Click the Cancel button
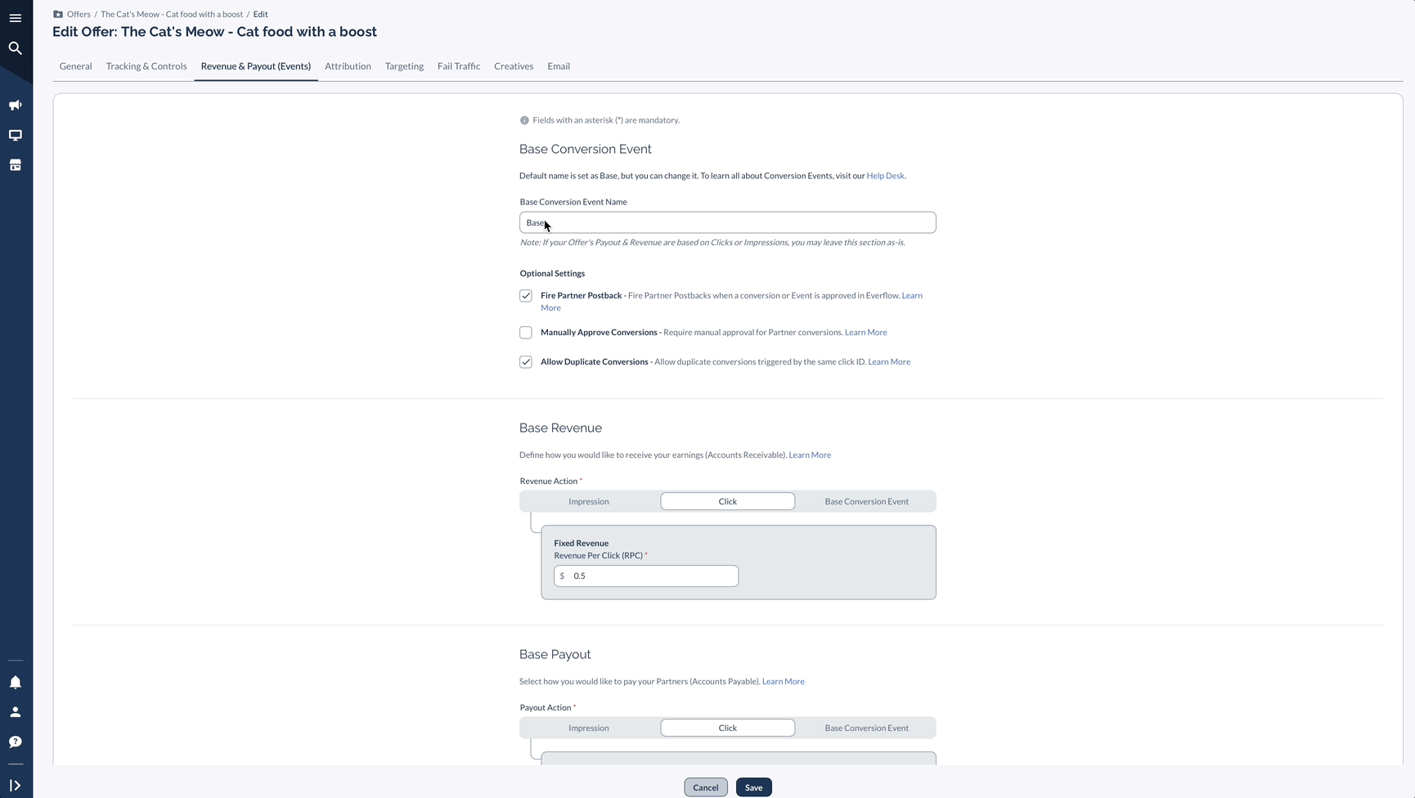The image size is (1415, 798). [706, 787]
